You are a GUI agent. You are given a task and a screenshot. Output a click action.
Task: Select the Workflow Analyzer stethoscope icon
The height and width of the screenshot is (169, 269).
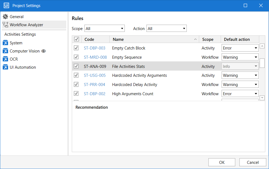click(5, 25)
